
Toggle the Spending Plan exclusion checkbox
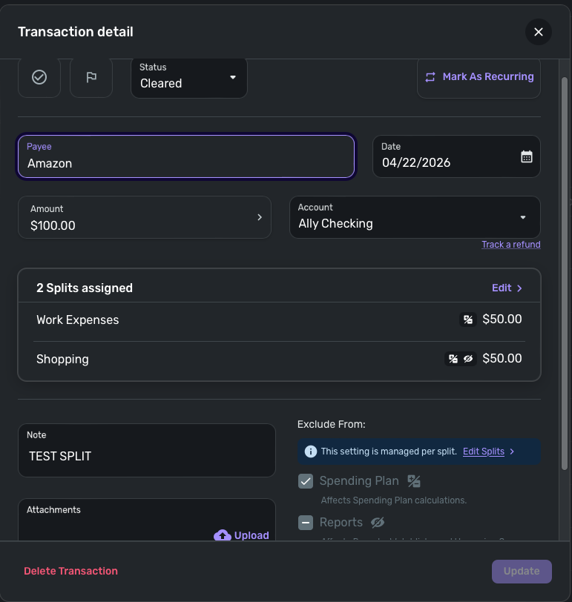click(x=306, y=481)
